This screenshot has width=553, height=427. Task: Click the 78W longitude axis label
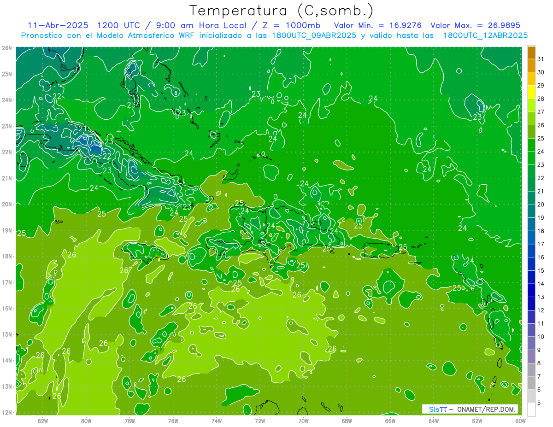pos(129,421)
